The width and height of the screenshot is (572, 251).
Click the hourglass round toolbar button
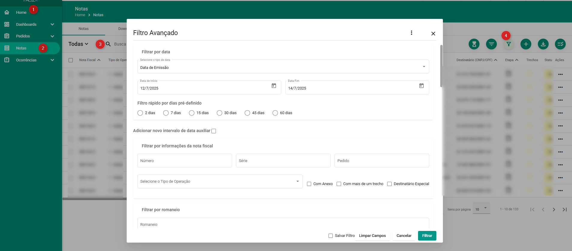[474, 44]
